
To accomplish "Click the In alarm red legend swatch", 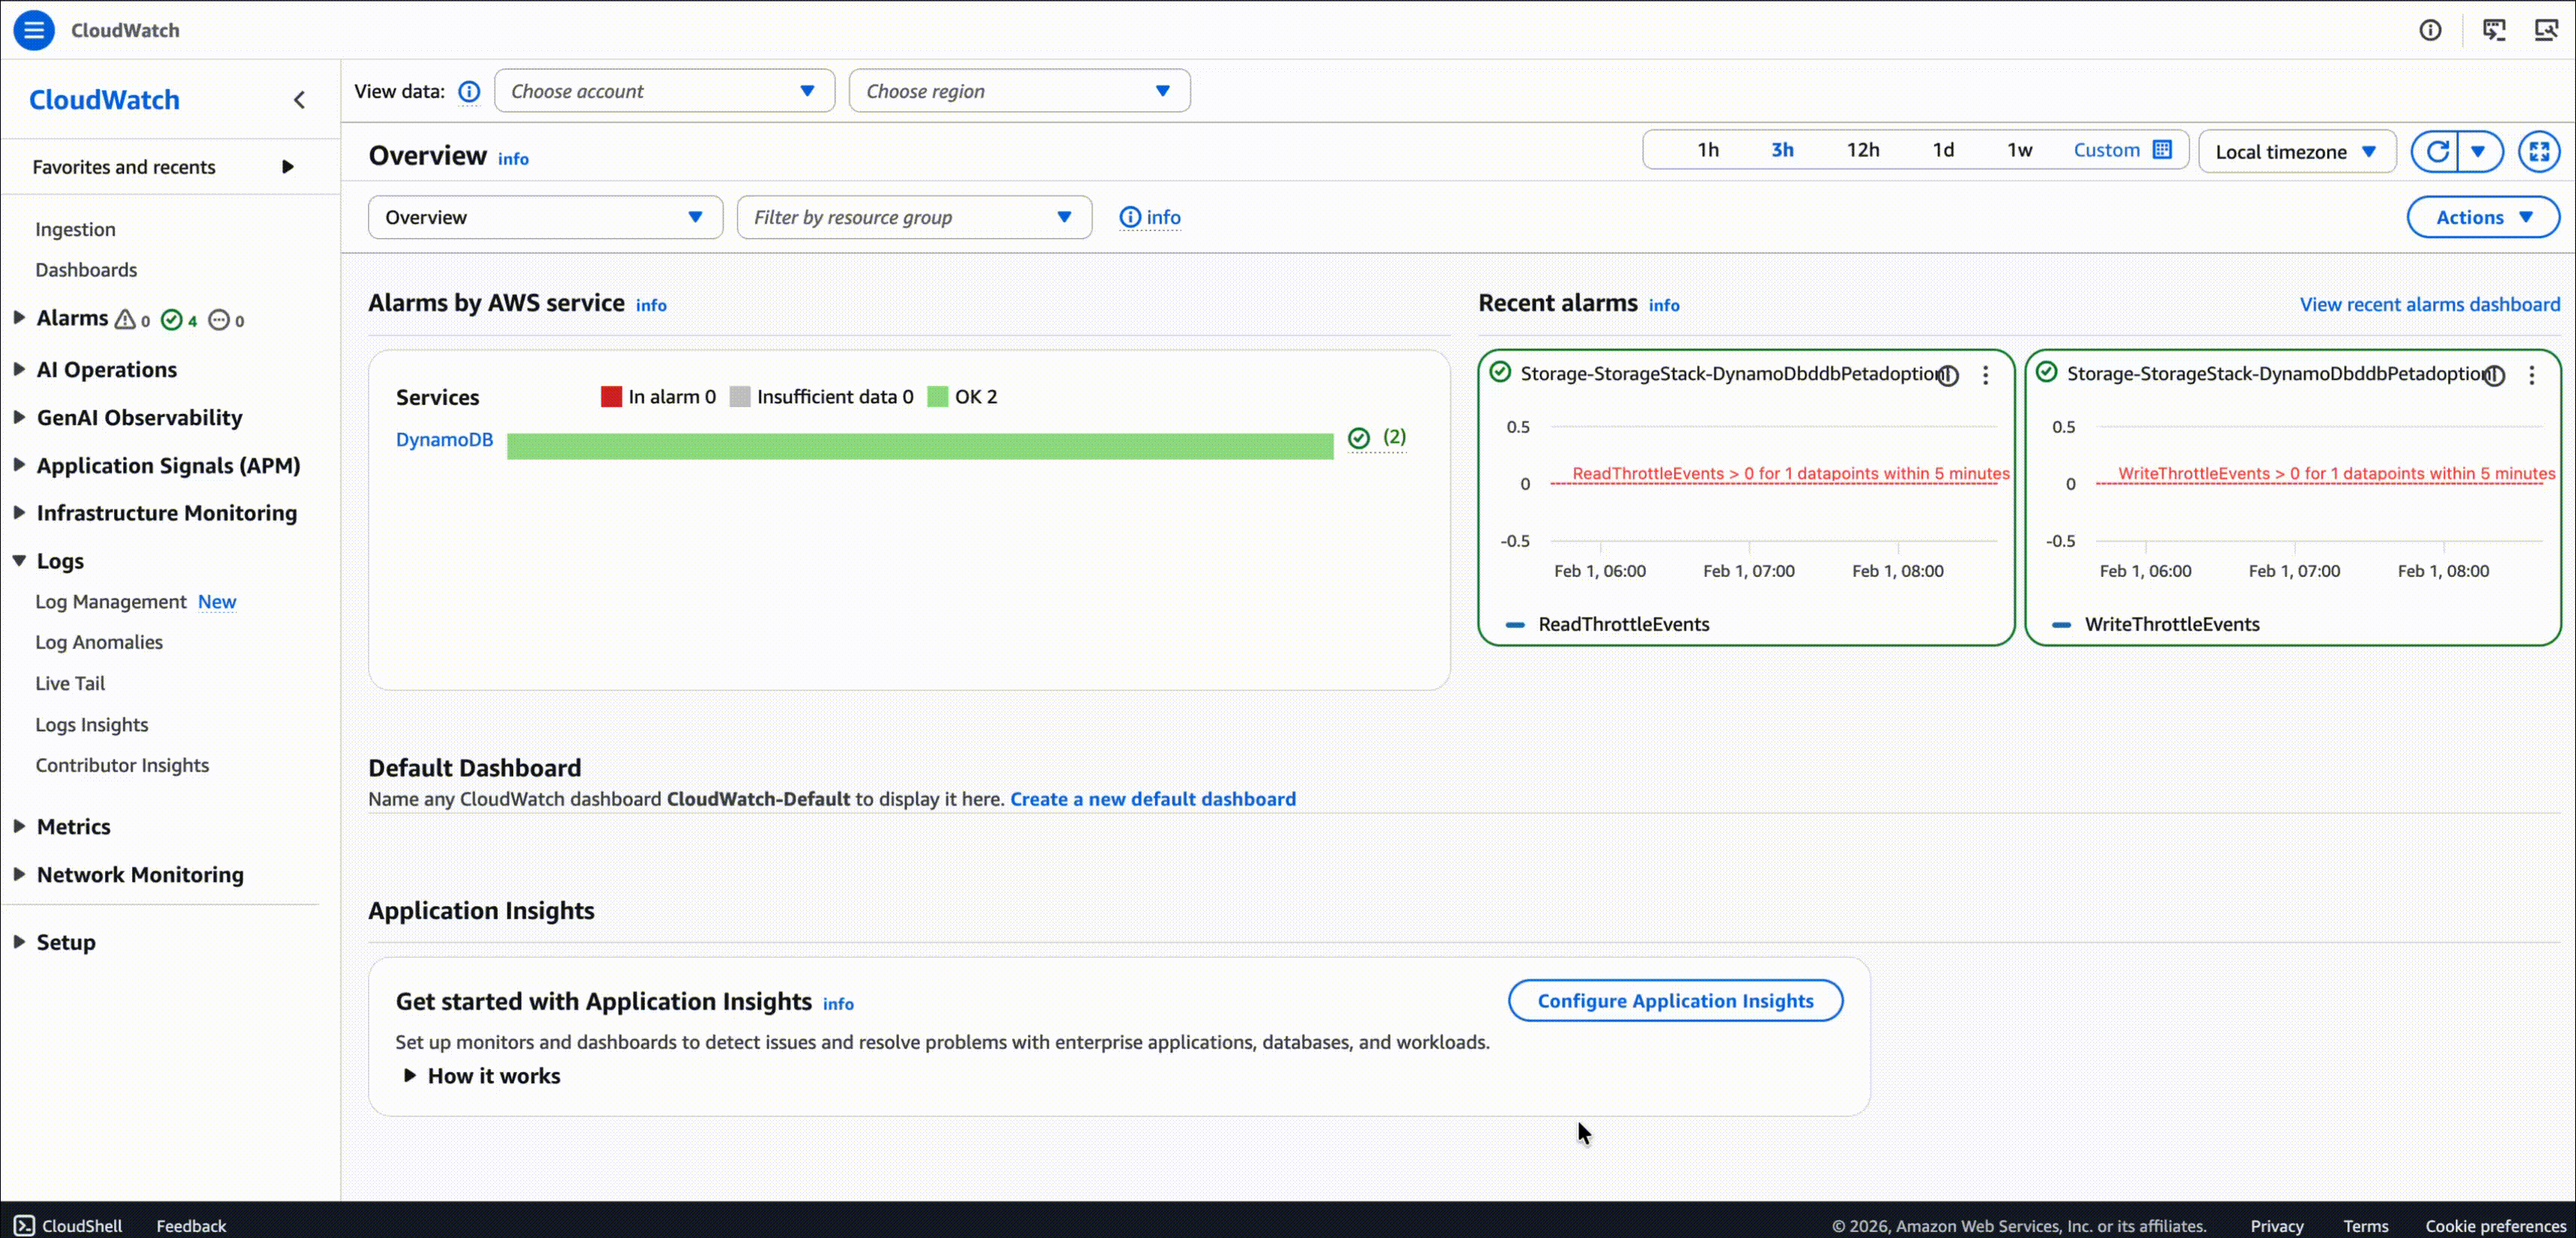I will (x=611, y=397).
